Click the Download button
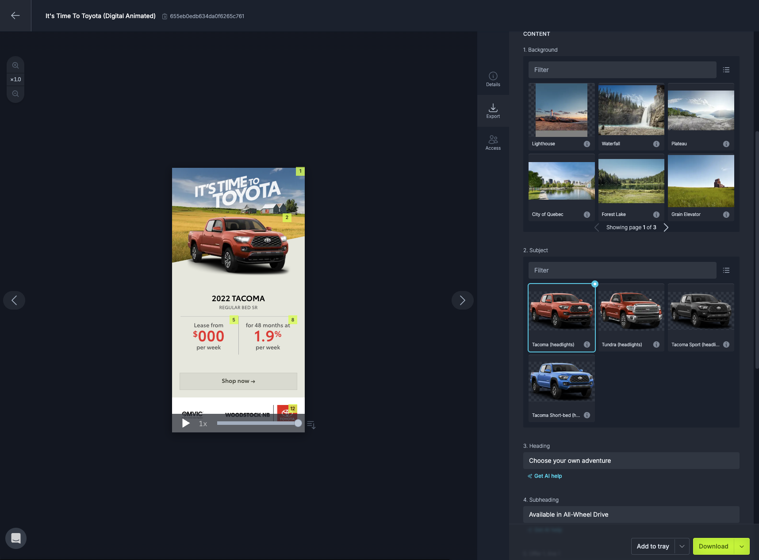This screenshot has width=759, height=560. [713, 546]
